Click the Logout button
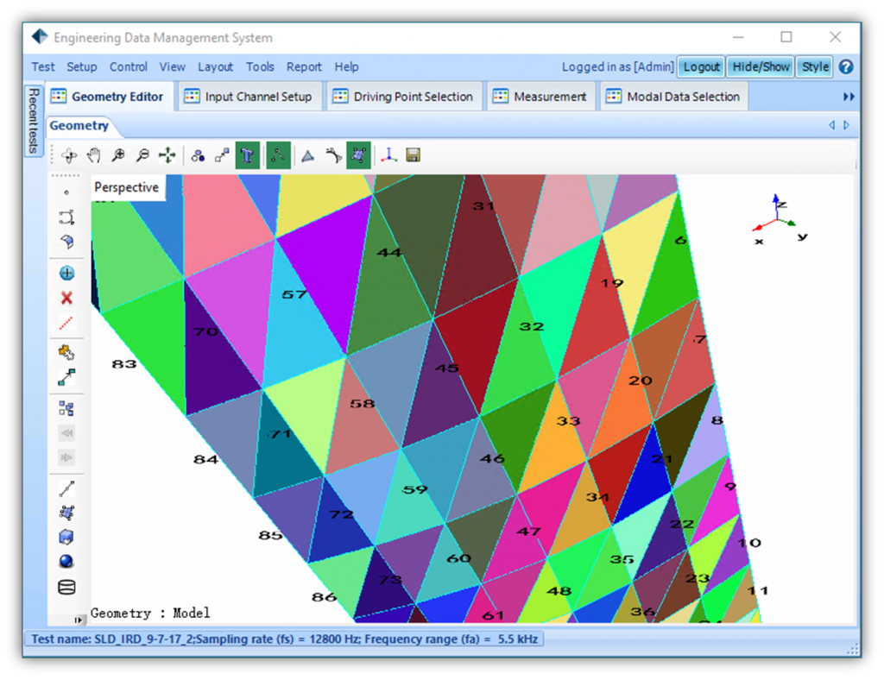Viewport: 884px width, 680px height. pyautogui.click(x=701, y=67)
